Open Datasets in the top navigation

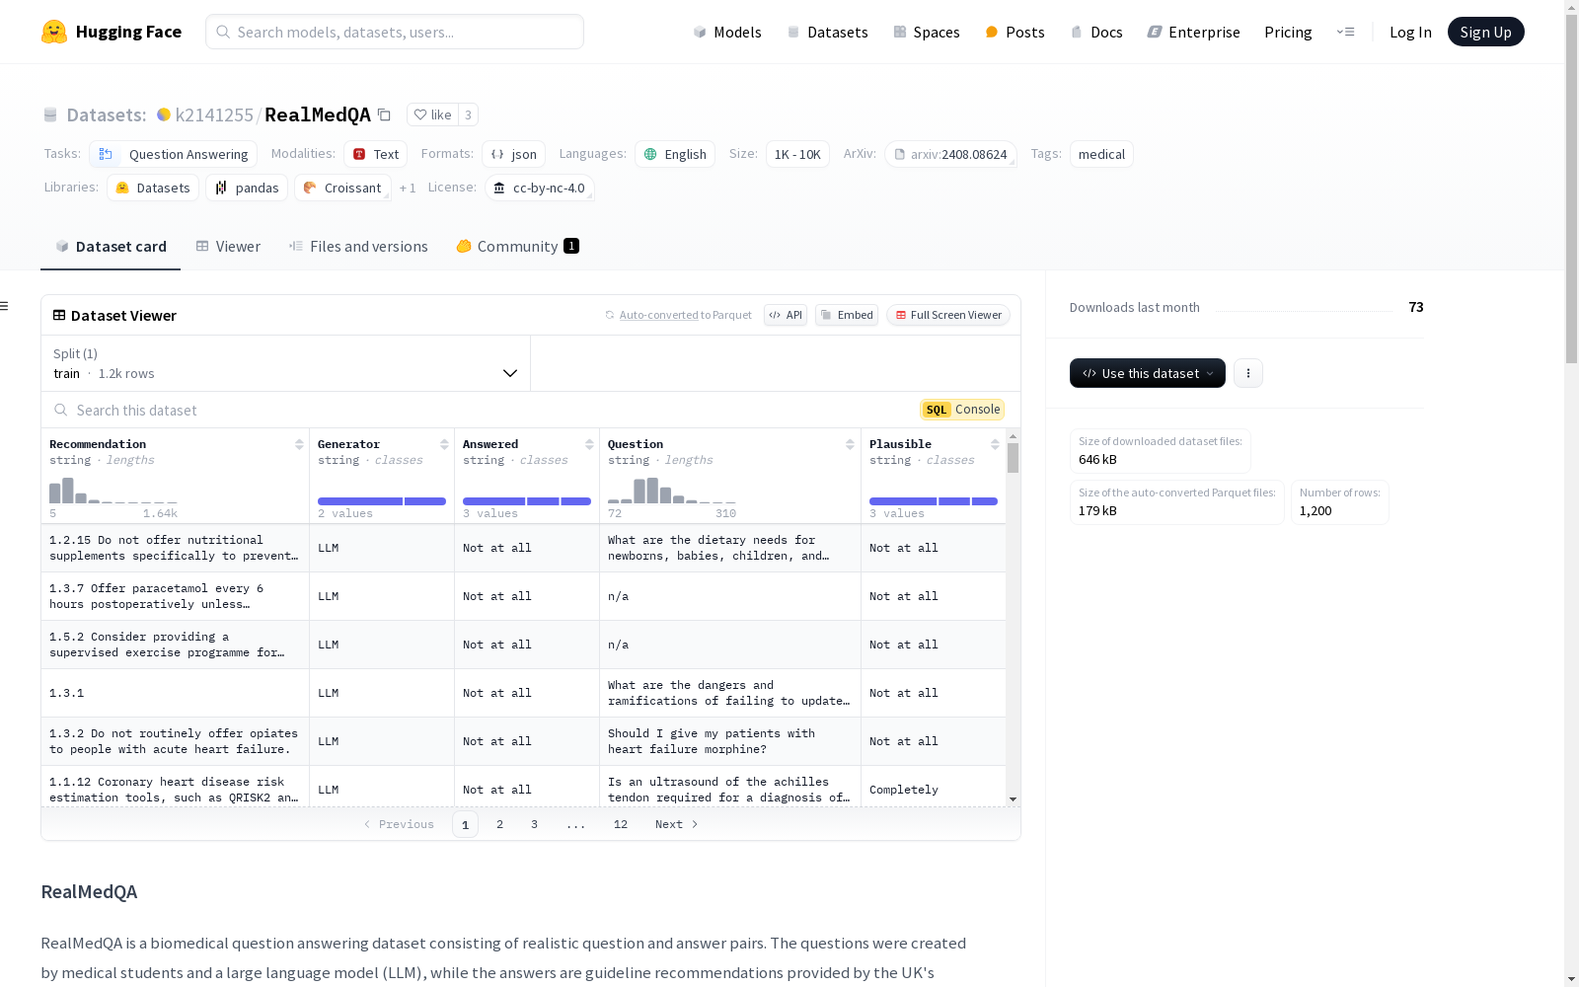(x=827, y=32)
